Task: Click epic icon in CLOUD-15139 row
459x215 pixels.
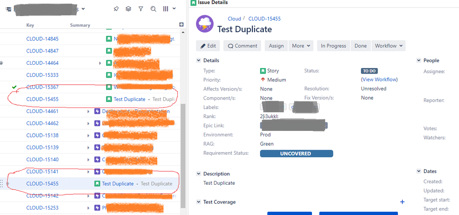Action: point(97,147)
